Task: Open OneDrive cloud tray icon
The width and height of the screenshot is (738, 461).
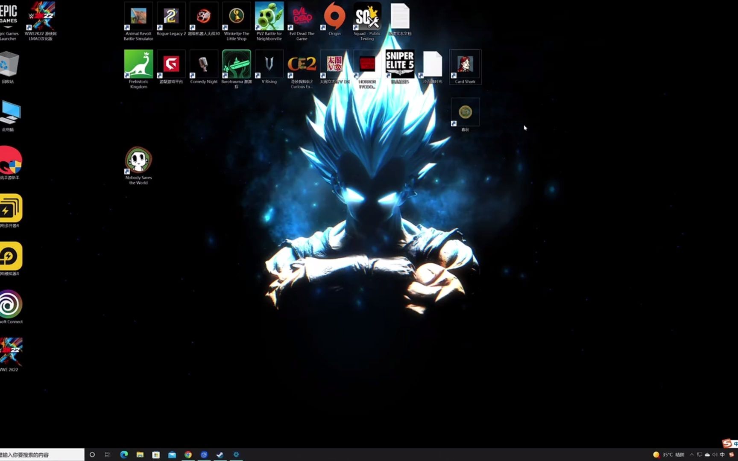Action: [x=707, y=455]
